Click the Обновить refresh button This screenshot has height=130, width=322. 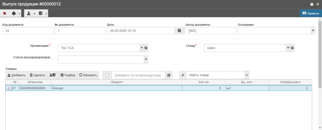tap(88, 75)
